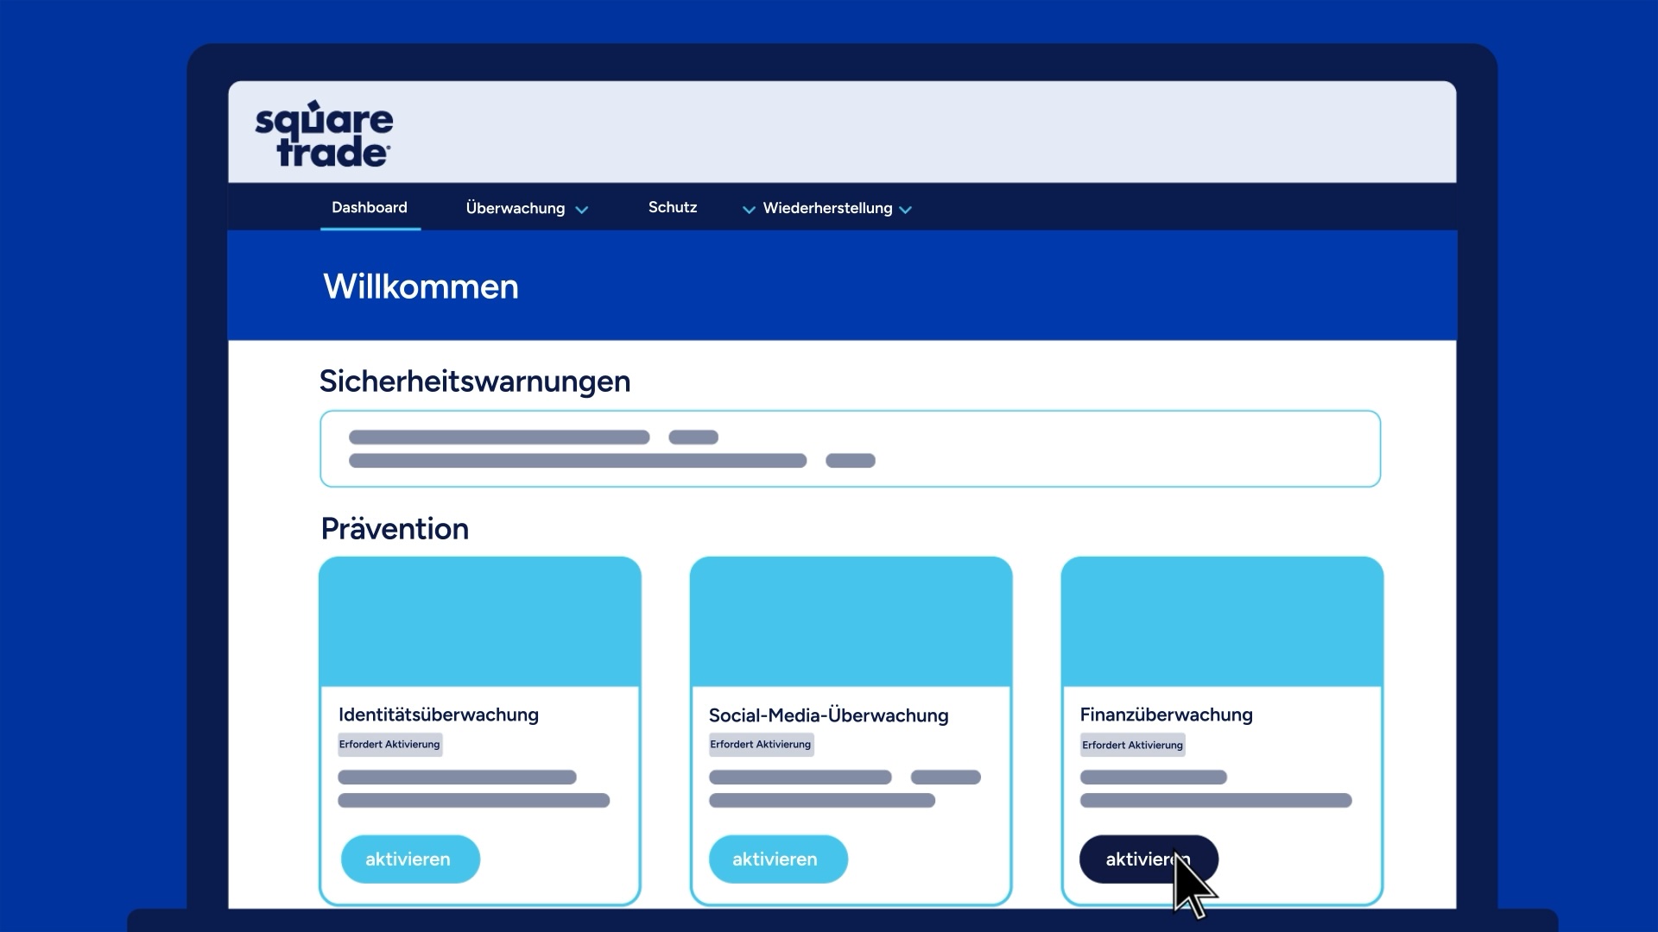
Task: Open the Schutz menu item
Action: pyautogui.click(x=673, y=207)
